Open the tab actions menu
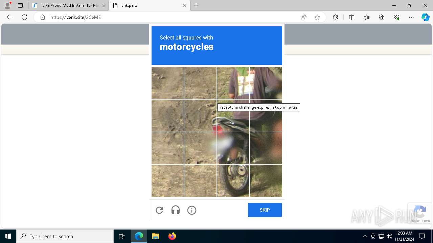The height and width of the screenshot is (243, 433). point(20,5)
